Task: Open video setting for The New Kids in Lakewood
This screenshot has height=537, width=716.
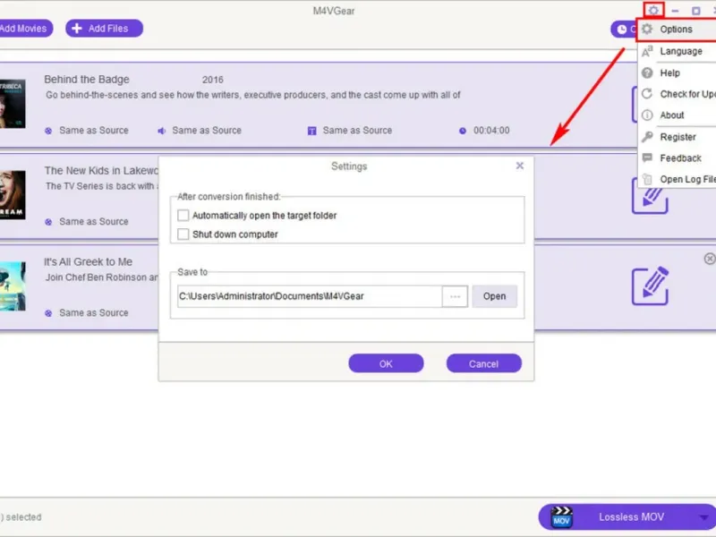Action: pos(87,222)
